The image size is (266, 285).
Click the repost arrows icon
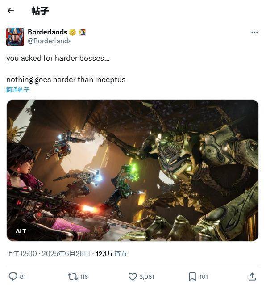point(73,277)
